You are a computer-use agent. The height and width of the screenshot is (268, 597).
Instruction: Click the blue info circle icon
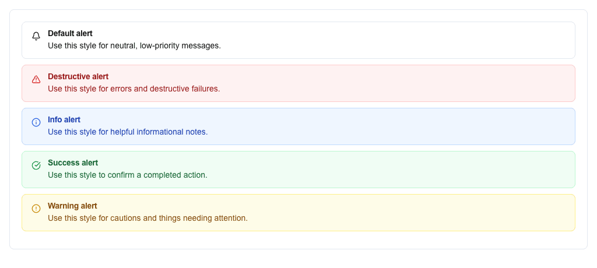tap(36, 122)
